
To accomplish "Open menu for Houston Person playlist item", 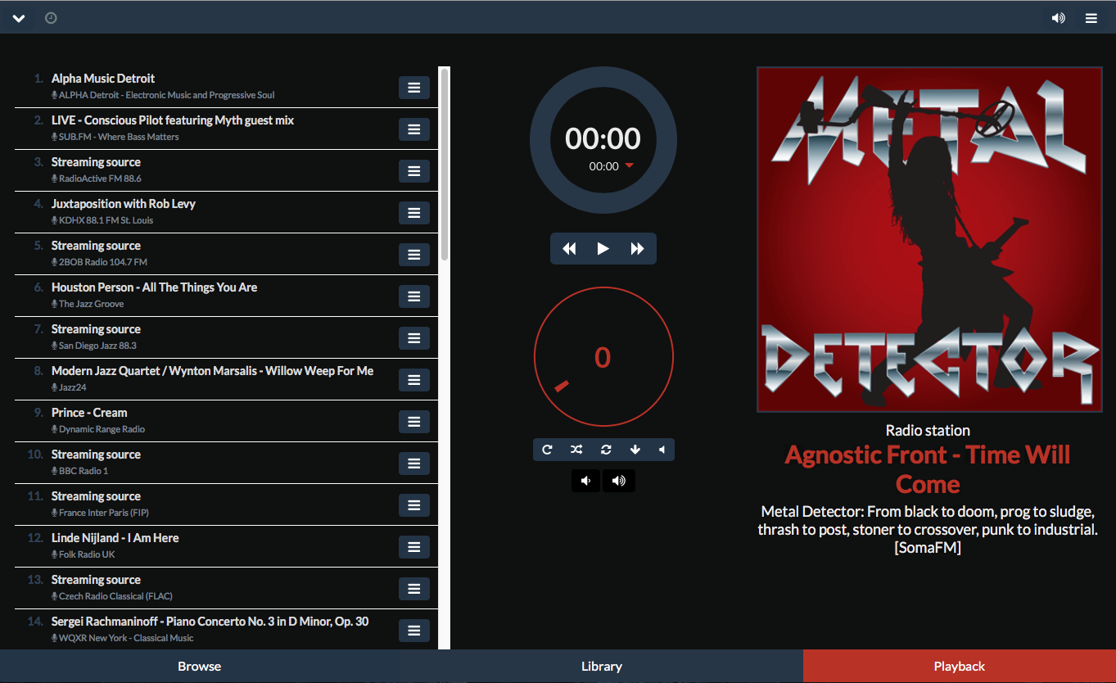I will pyautogui.click(x=414, y=296).
